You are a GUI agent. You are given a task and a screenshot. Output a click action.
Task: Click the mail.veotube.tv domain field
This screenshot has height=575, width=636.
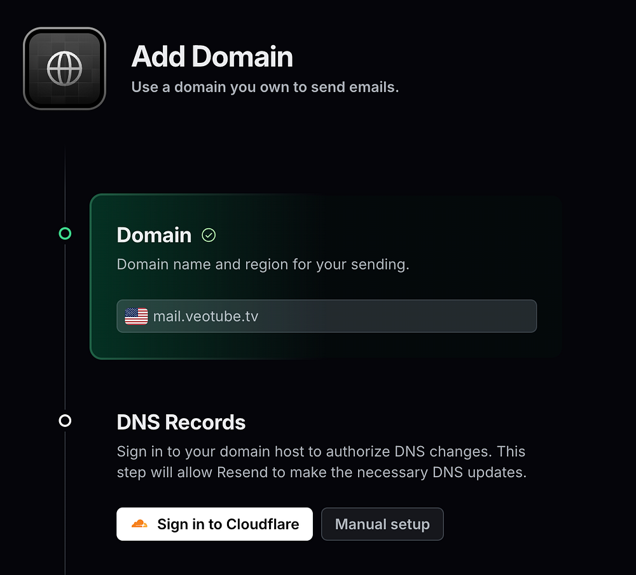coord(326,316)
